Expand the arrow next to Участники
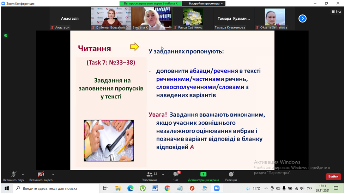 pos(163,174)
